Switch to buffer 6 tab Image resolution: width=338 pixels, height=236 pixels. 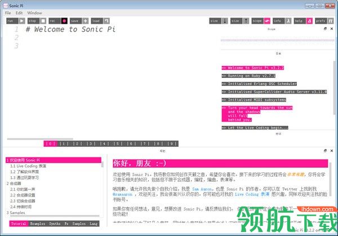pos(131,143)
